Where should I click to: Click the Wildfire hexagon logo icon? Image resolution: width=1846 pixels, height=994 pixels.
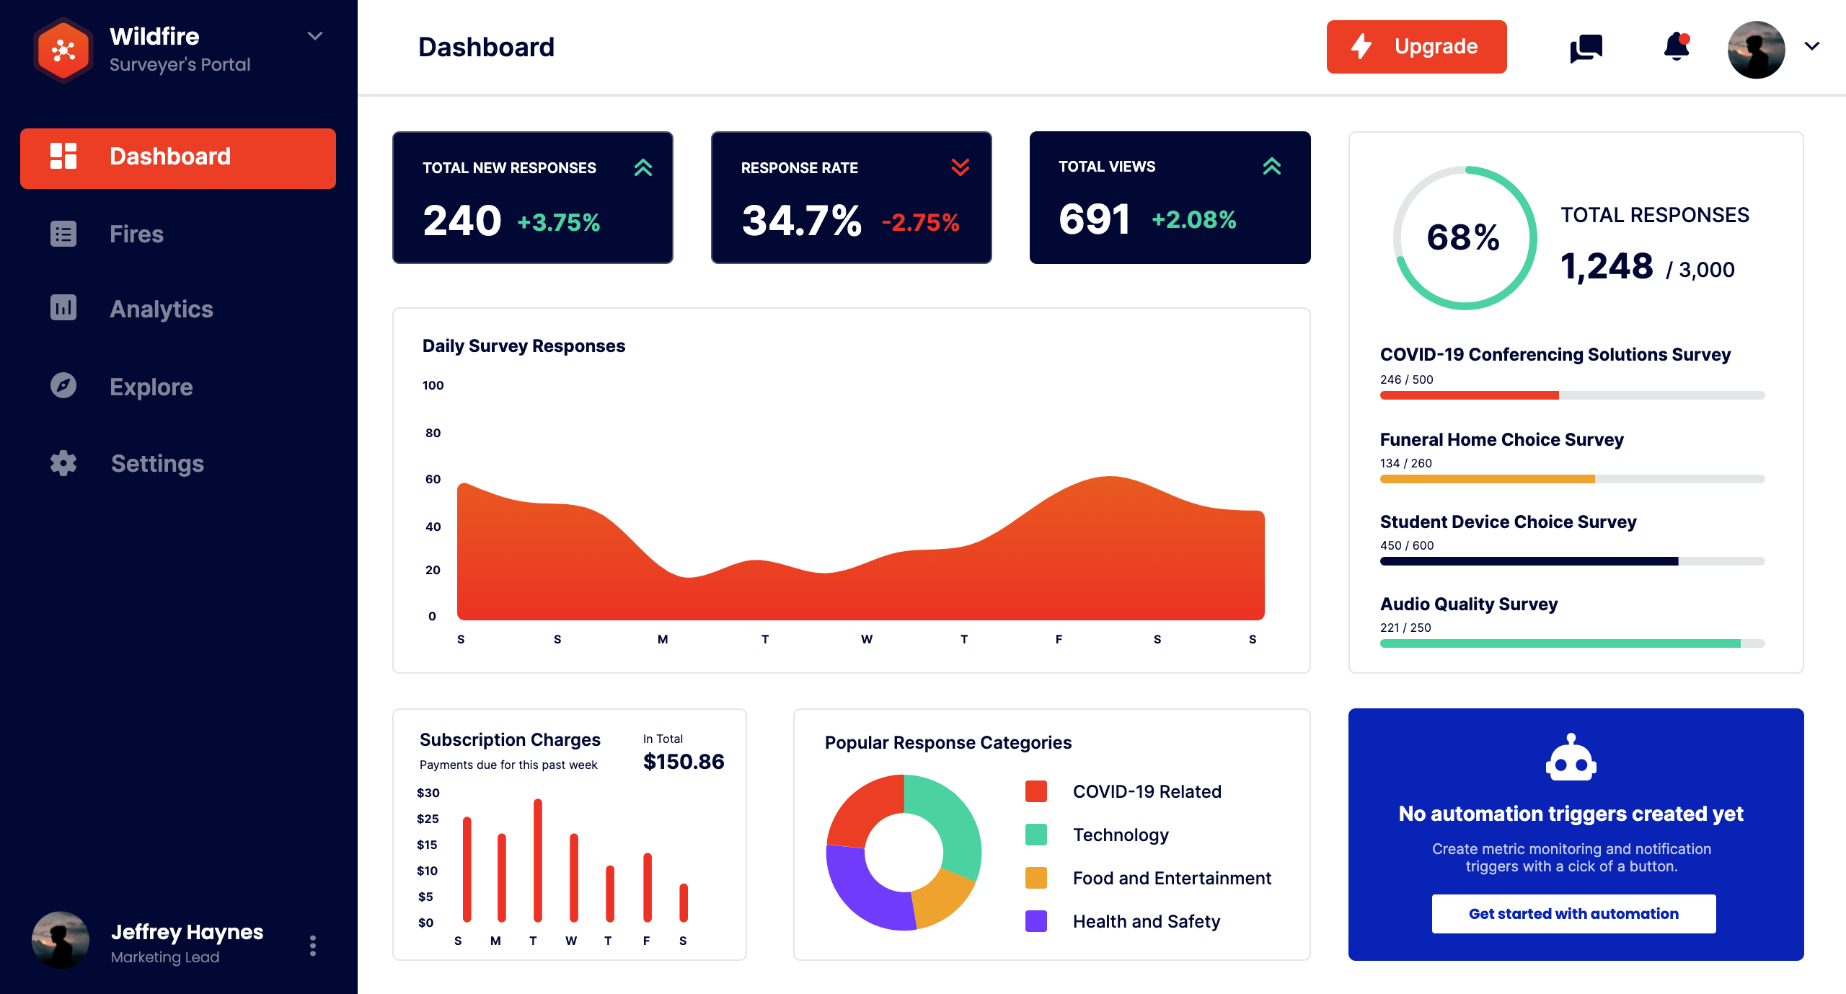[63, 50]
